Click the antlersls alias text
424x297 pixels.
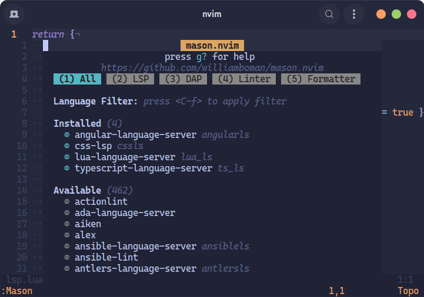click(x=225, y=269)
